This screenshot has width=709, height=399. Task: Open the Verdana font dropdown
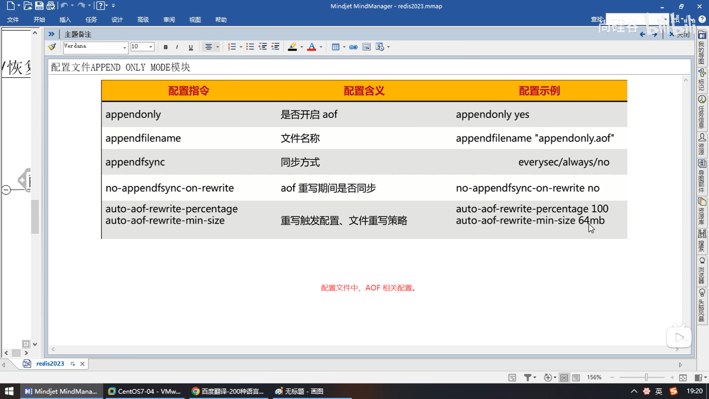pyautogui.click(x=124, y=47)
